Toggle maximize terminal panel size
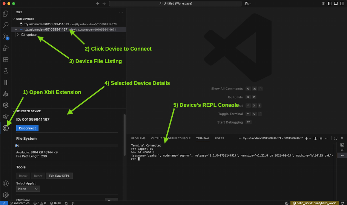The image size is (347, 205). point(335,139)
